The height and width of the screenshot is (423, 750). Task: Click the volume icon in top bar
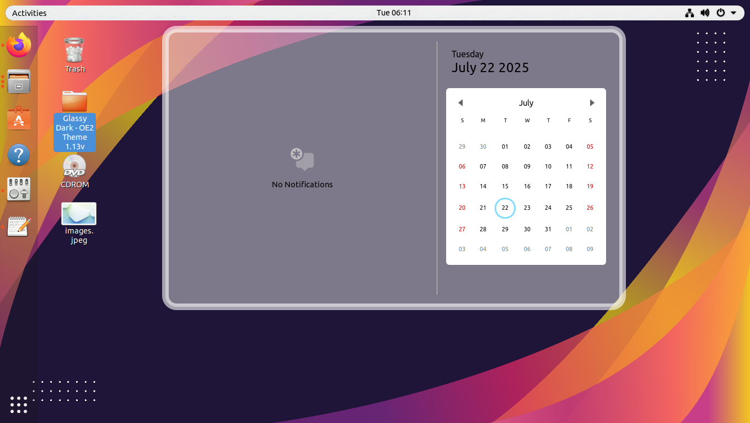705,13
